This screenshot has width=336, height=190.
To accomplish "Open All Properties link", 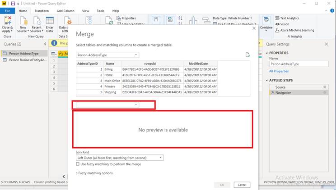I will coord(279,71).
